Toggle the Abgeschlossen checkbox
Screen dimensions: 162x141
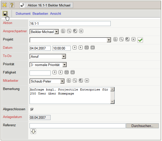pos(32,109)
